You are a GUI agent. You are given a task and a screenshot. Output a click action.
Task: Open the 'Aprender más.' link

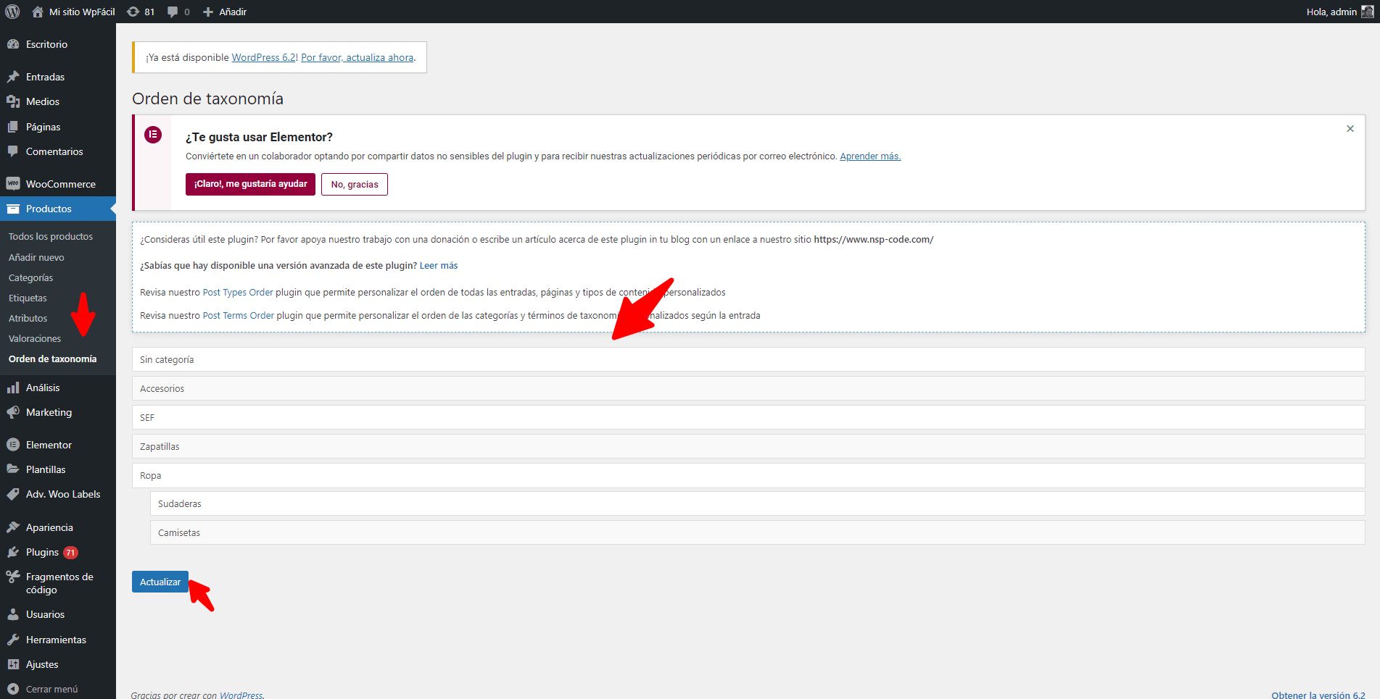point(870,156)
